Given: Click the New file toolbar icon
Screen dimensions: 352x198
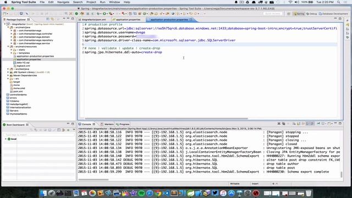Looking at the screenshot, I should (x=5, y=14).
